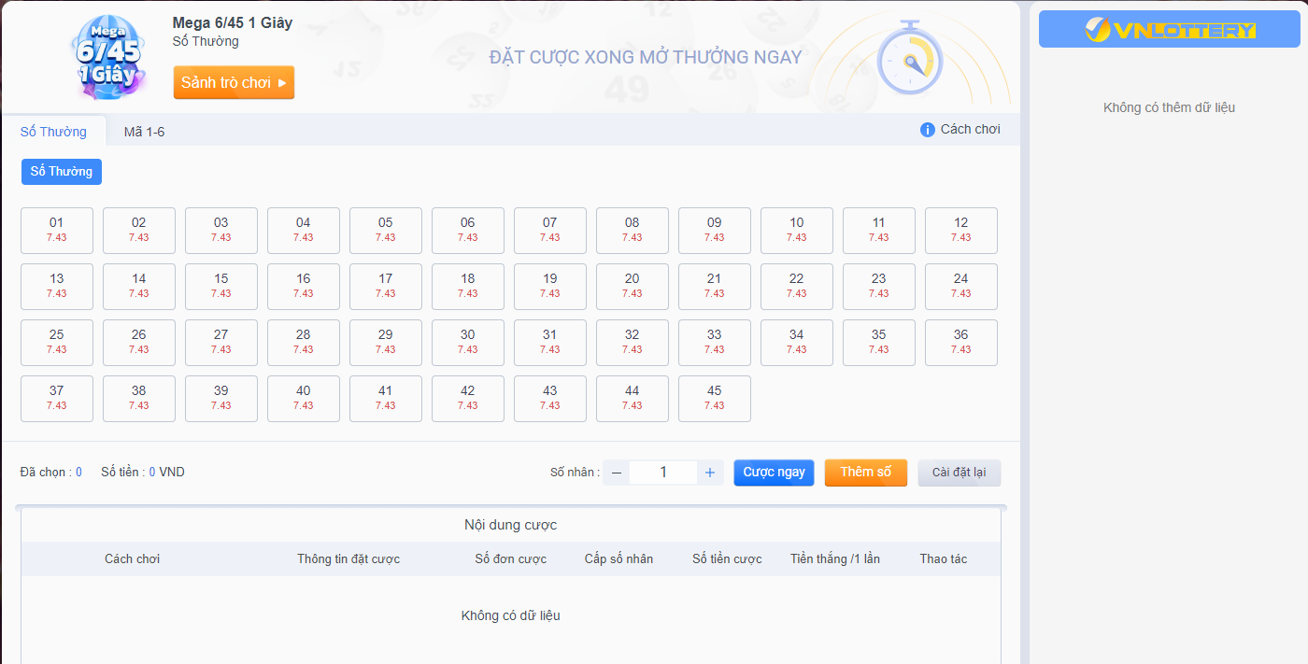The width and height of the screenshot is (1308, 664).
Task: Click the Cách chơi info icon
Action: [927, 130]
